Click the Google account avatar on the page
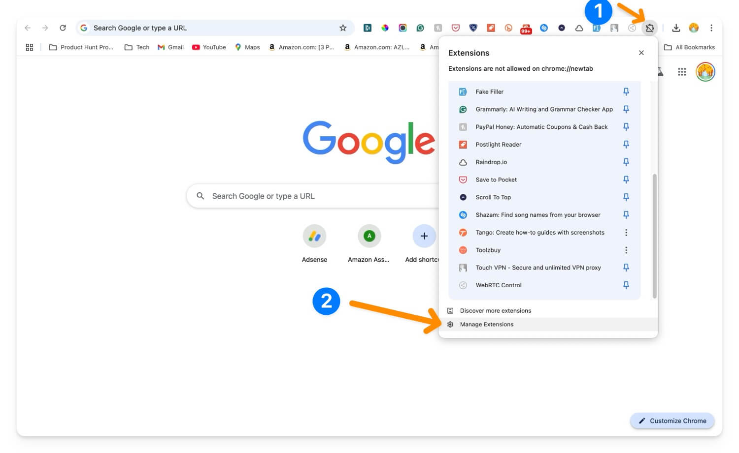The image size is (739, 453). [705, 72]
